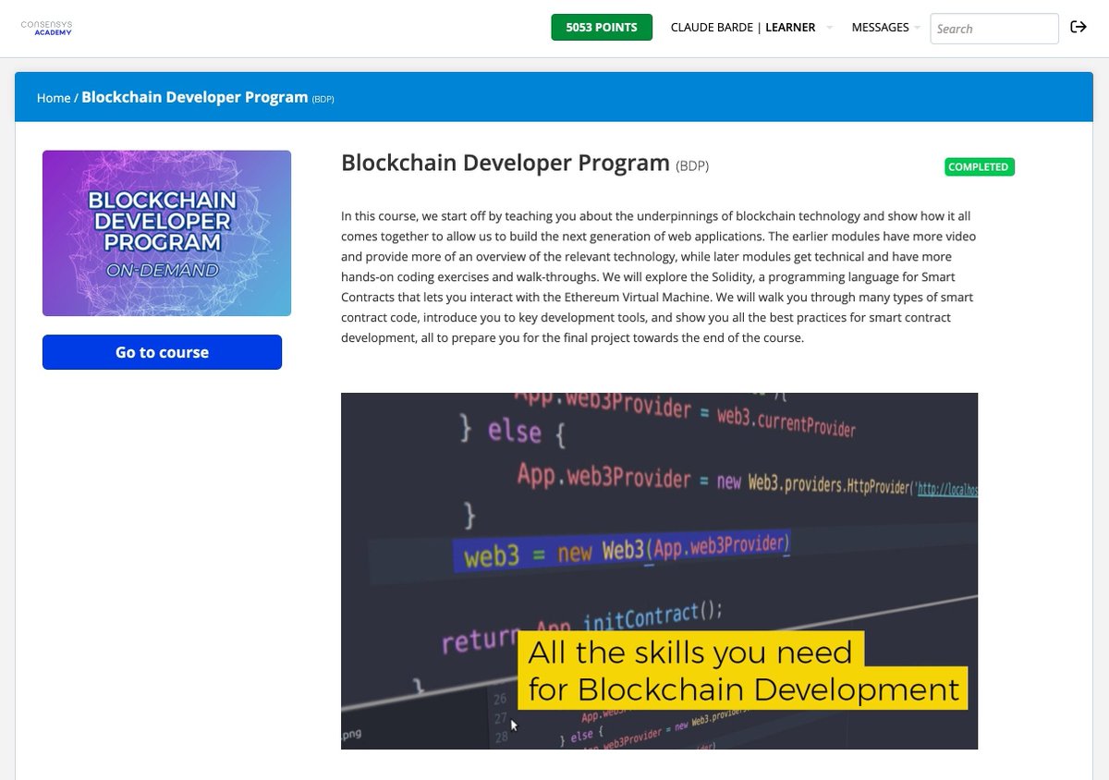Click the logout arrow icon
This screenshot has height=780, width=1109.
1079,27
